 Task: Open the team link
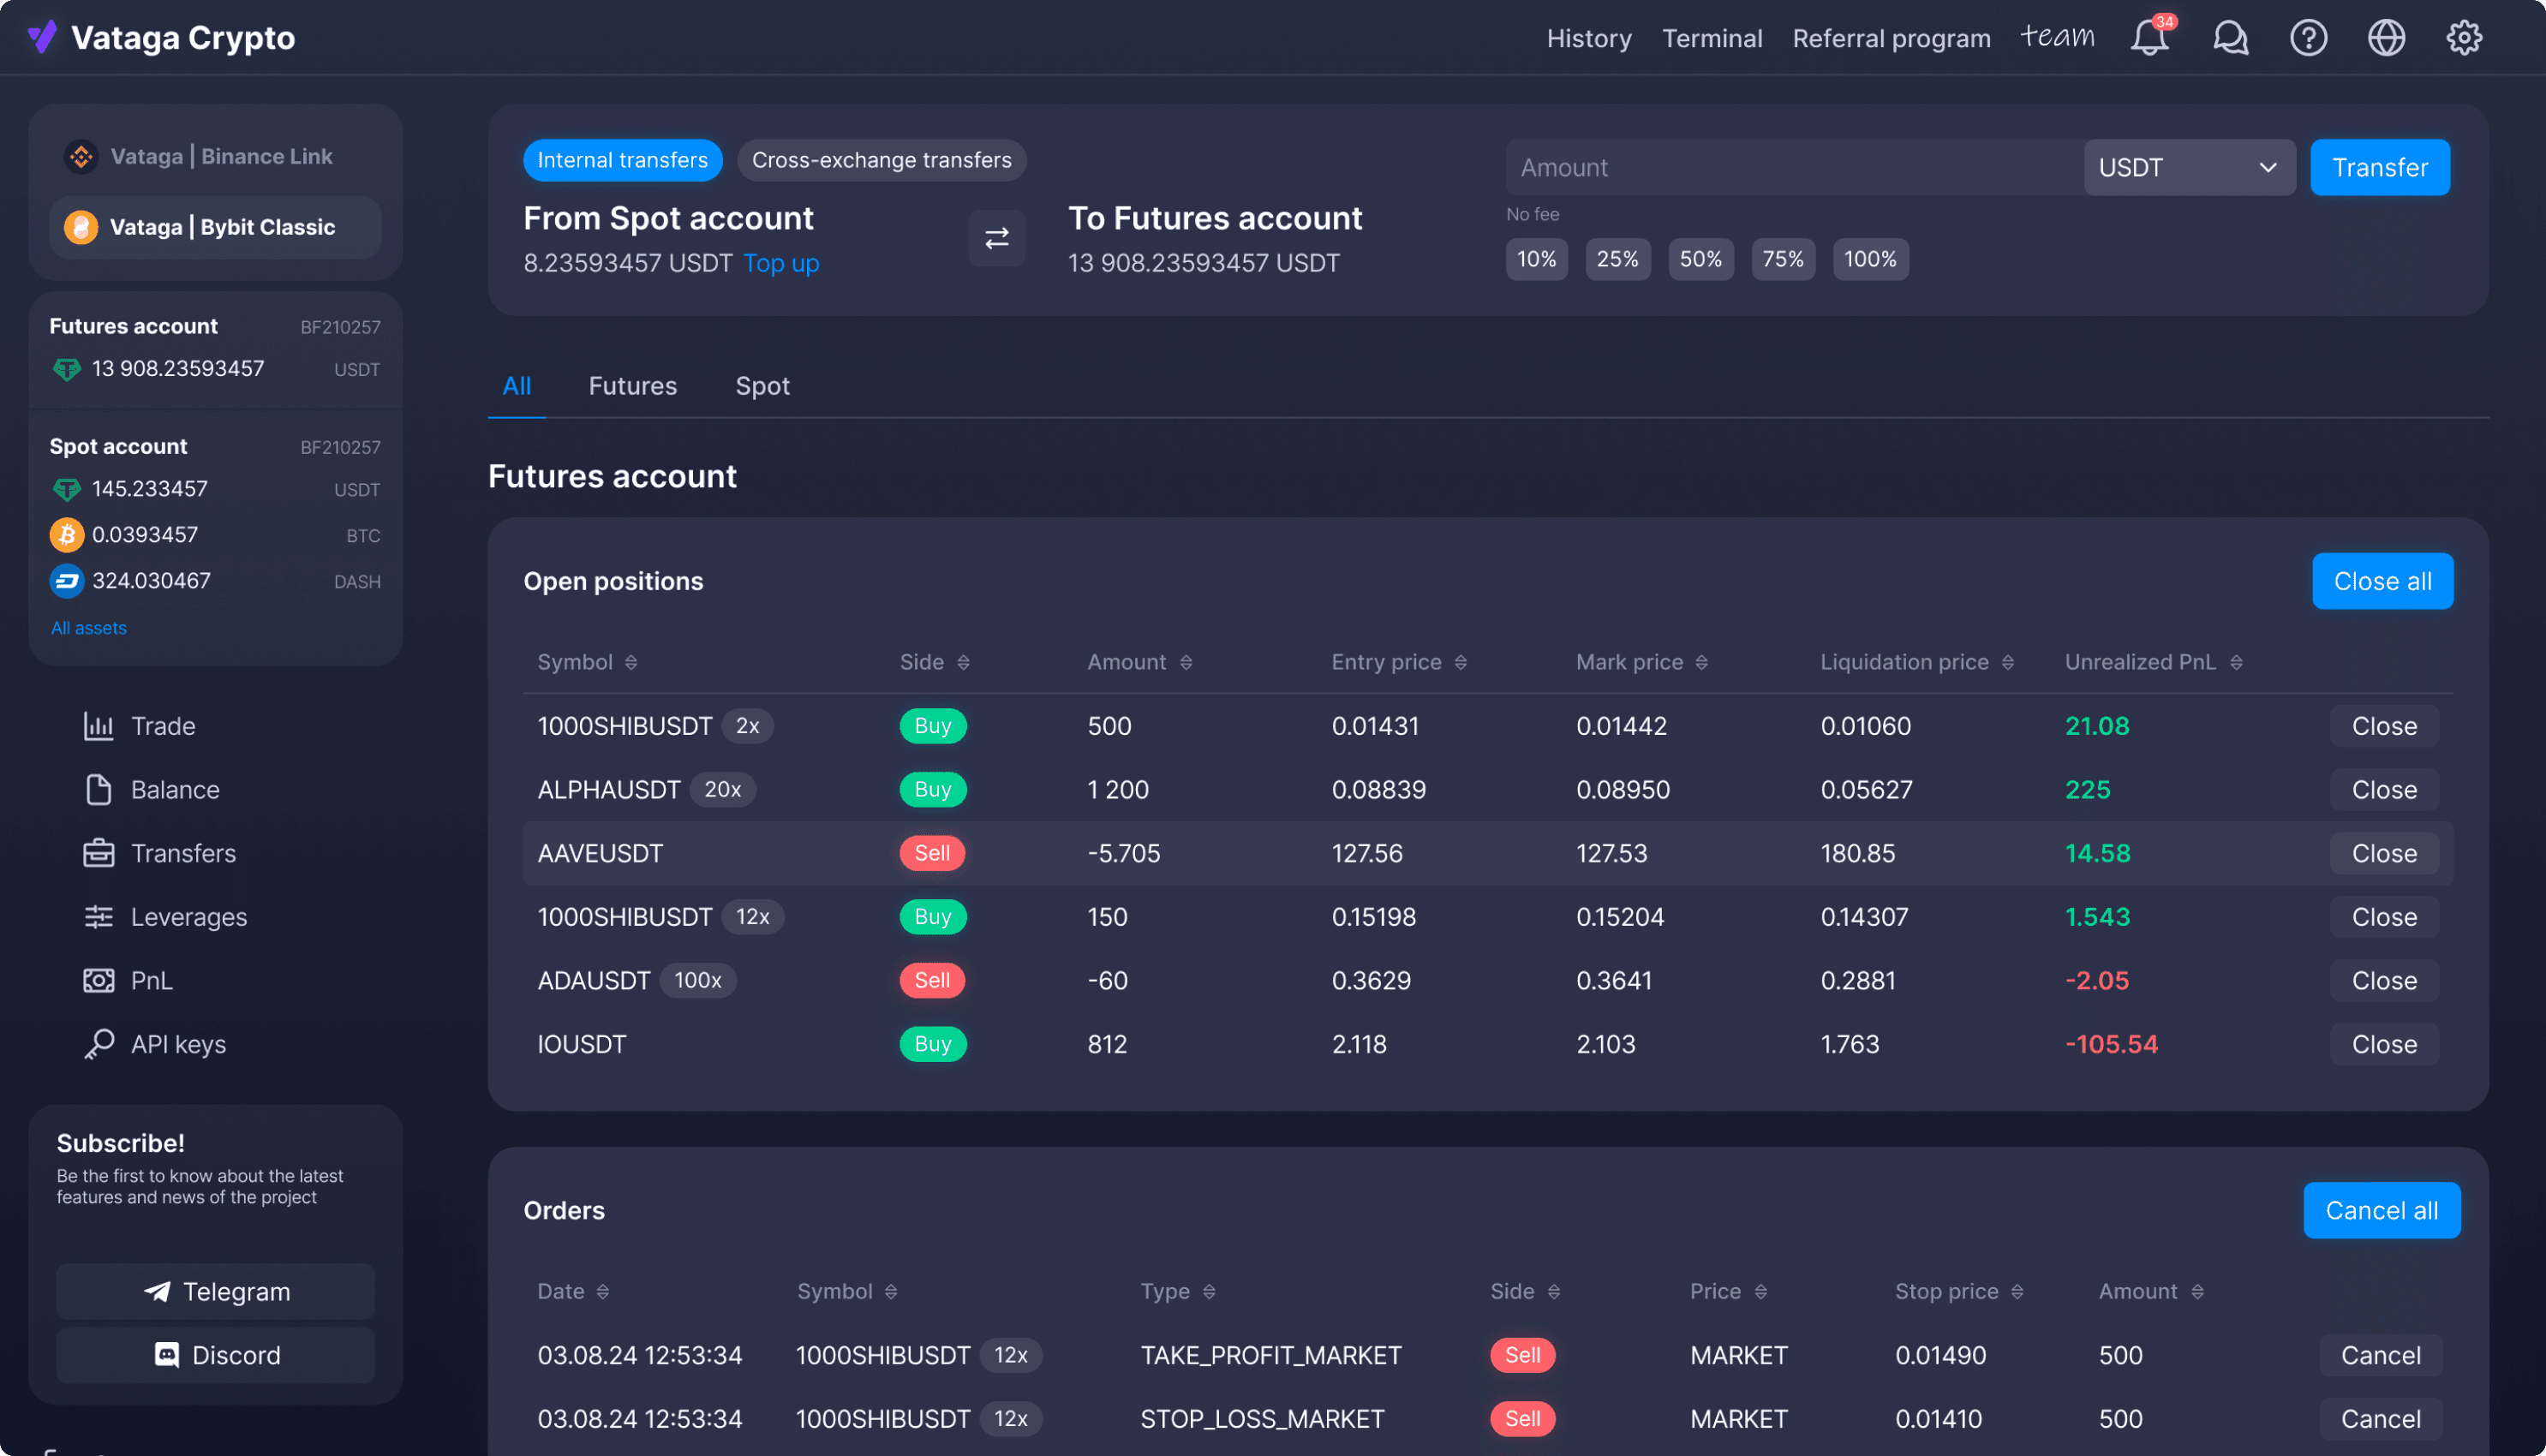coord(2057,36)
